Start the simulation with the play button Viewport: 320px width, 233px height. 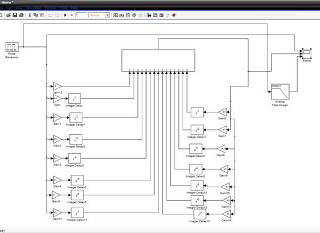click(66, 15)
